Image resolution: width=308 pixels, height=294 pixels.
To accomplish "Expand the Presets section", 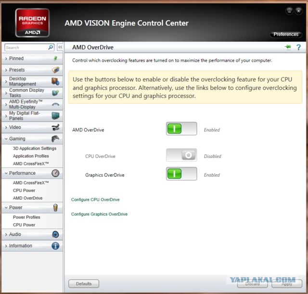I will (x=32, y=70).
